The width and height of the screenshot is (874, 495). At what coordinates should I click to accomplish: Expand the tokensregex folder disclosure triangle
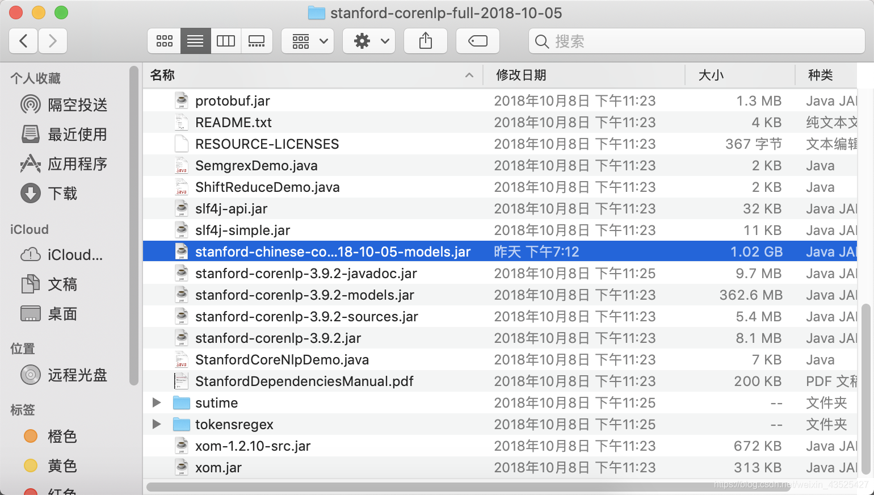pyautogui.click(x=157, y=424)
